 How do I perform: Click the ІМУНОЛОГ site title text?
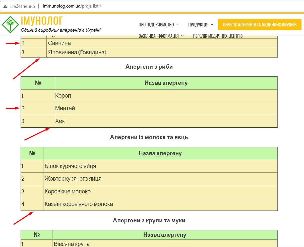coord(42,21)
